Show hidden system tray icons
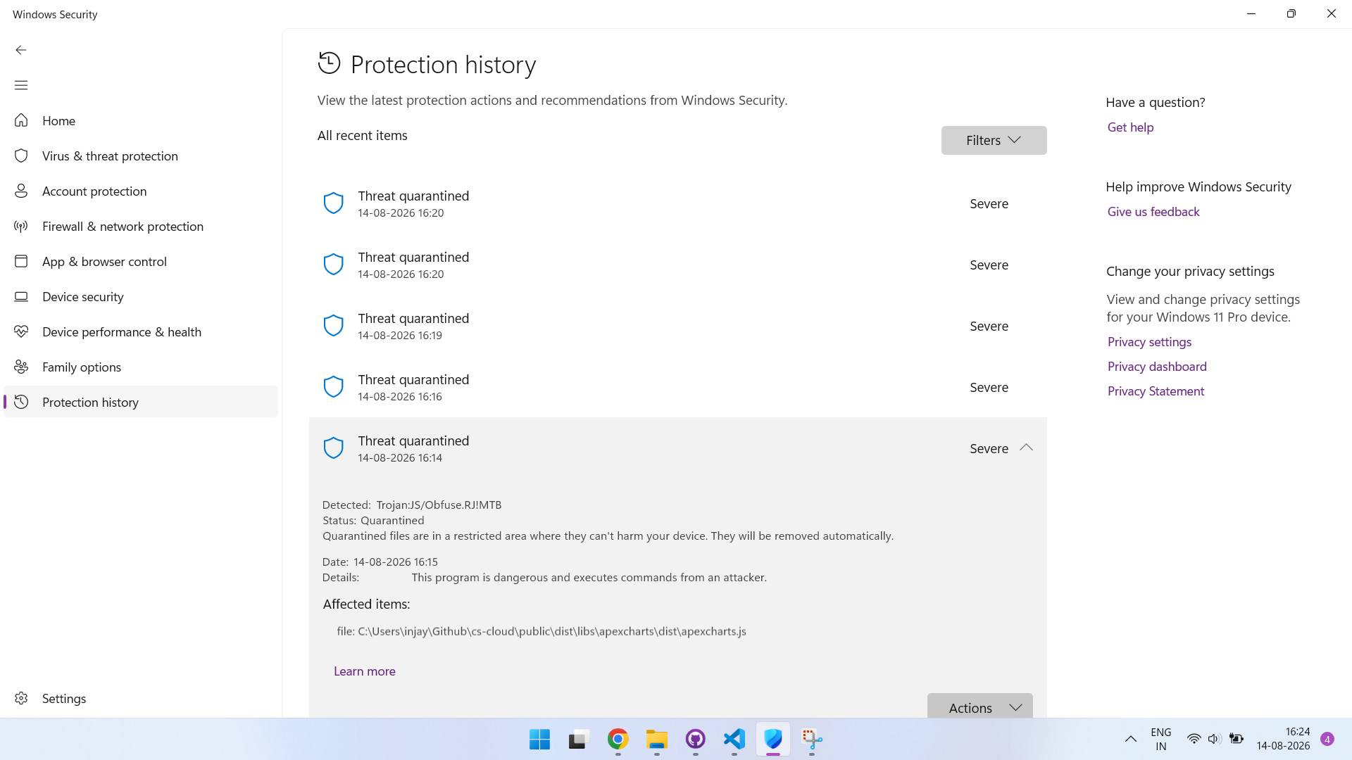1352x760 pixels. point(1130,739)
